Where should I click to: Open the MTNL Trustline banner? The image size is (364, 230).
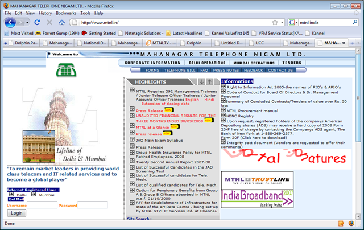coord(257,180)
